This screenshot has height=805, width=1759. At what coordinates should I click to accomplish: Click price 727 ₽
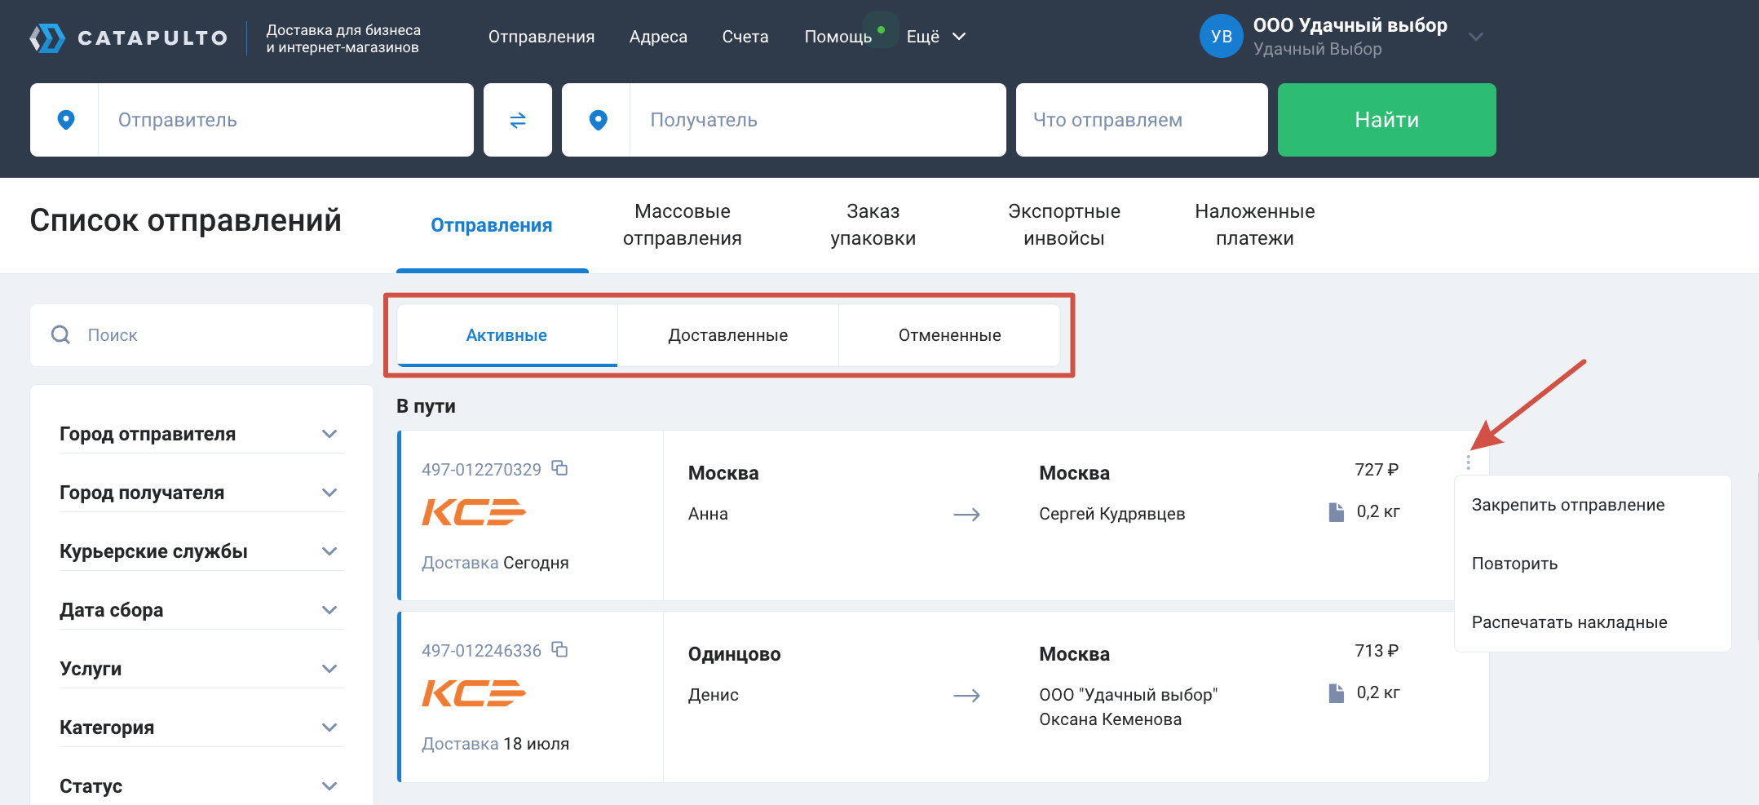tap(1377, 470)
